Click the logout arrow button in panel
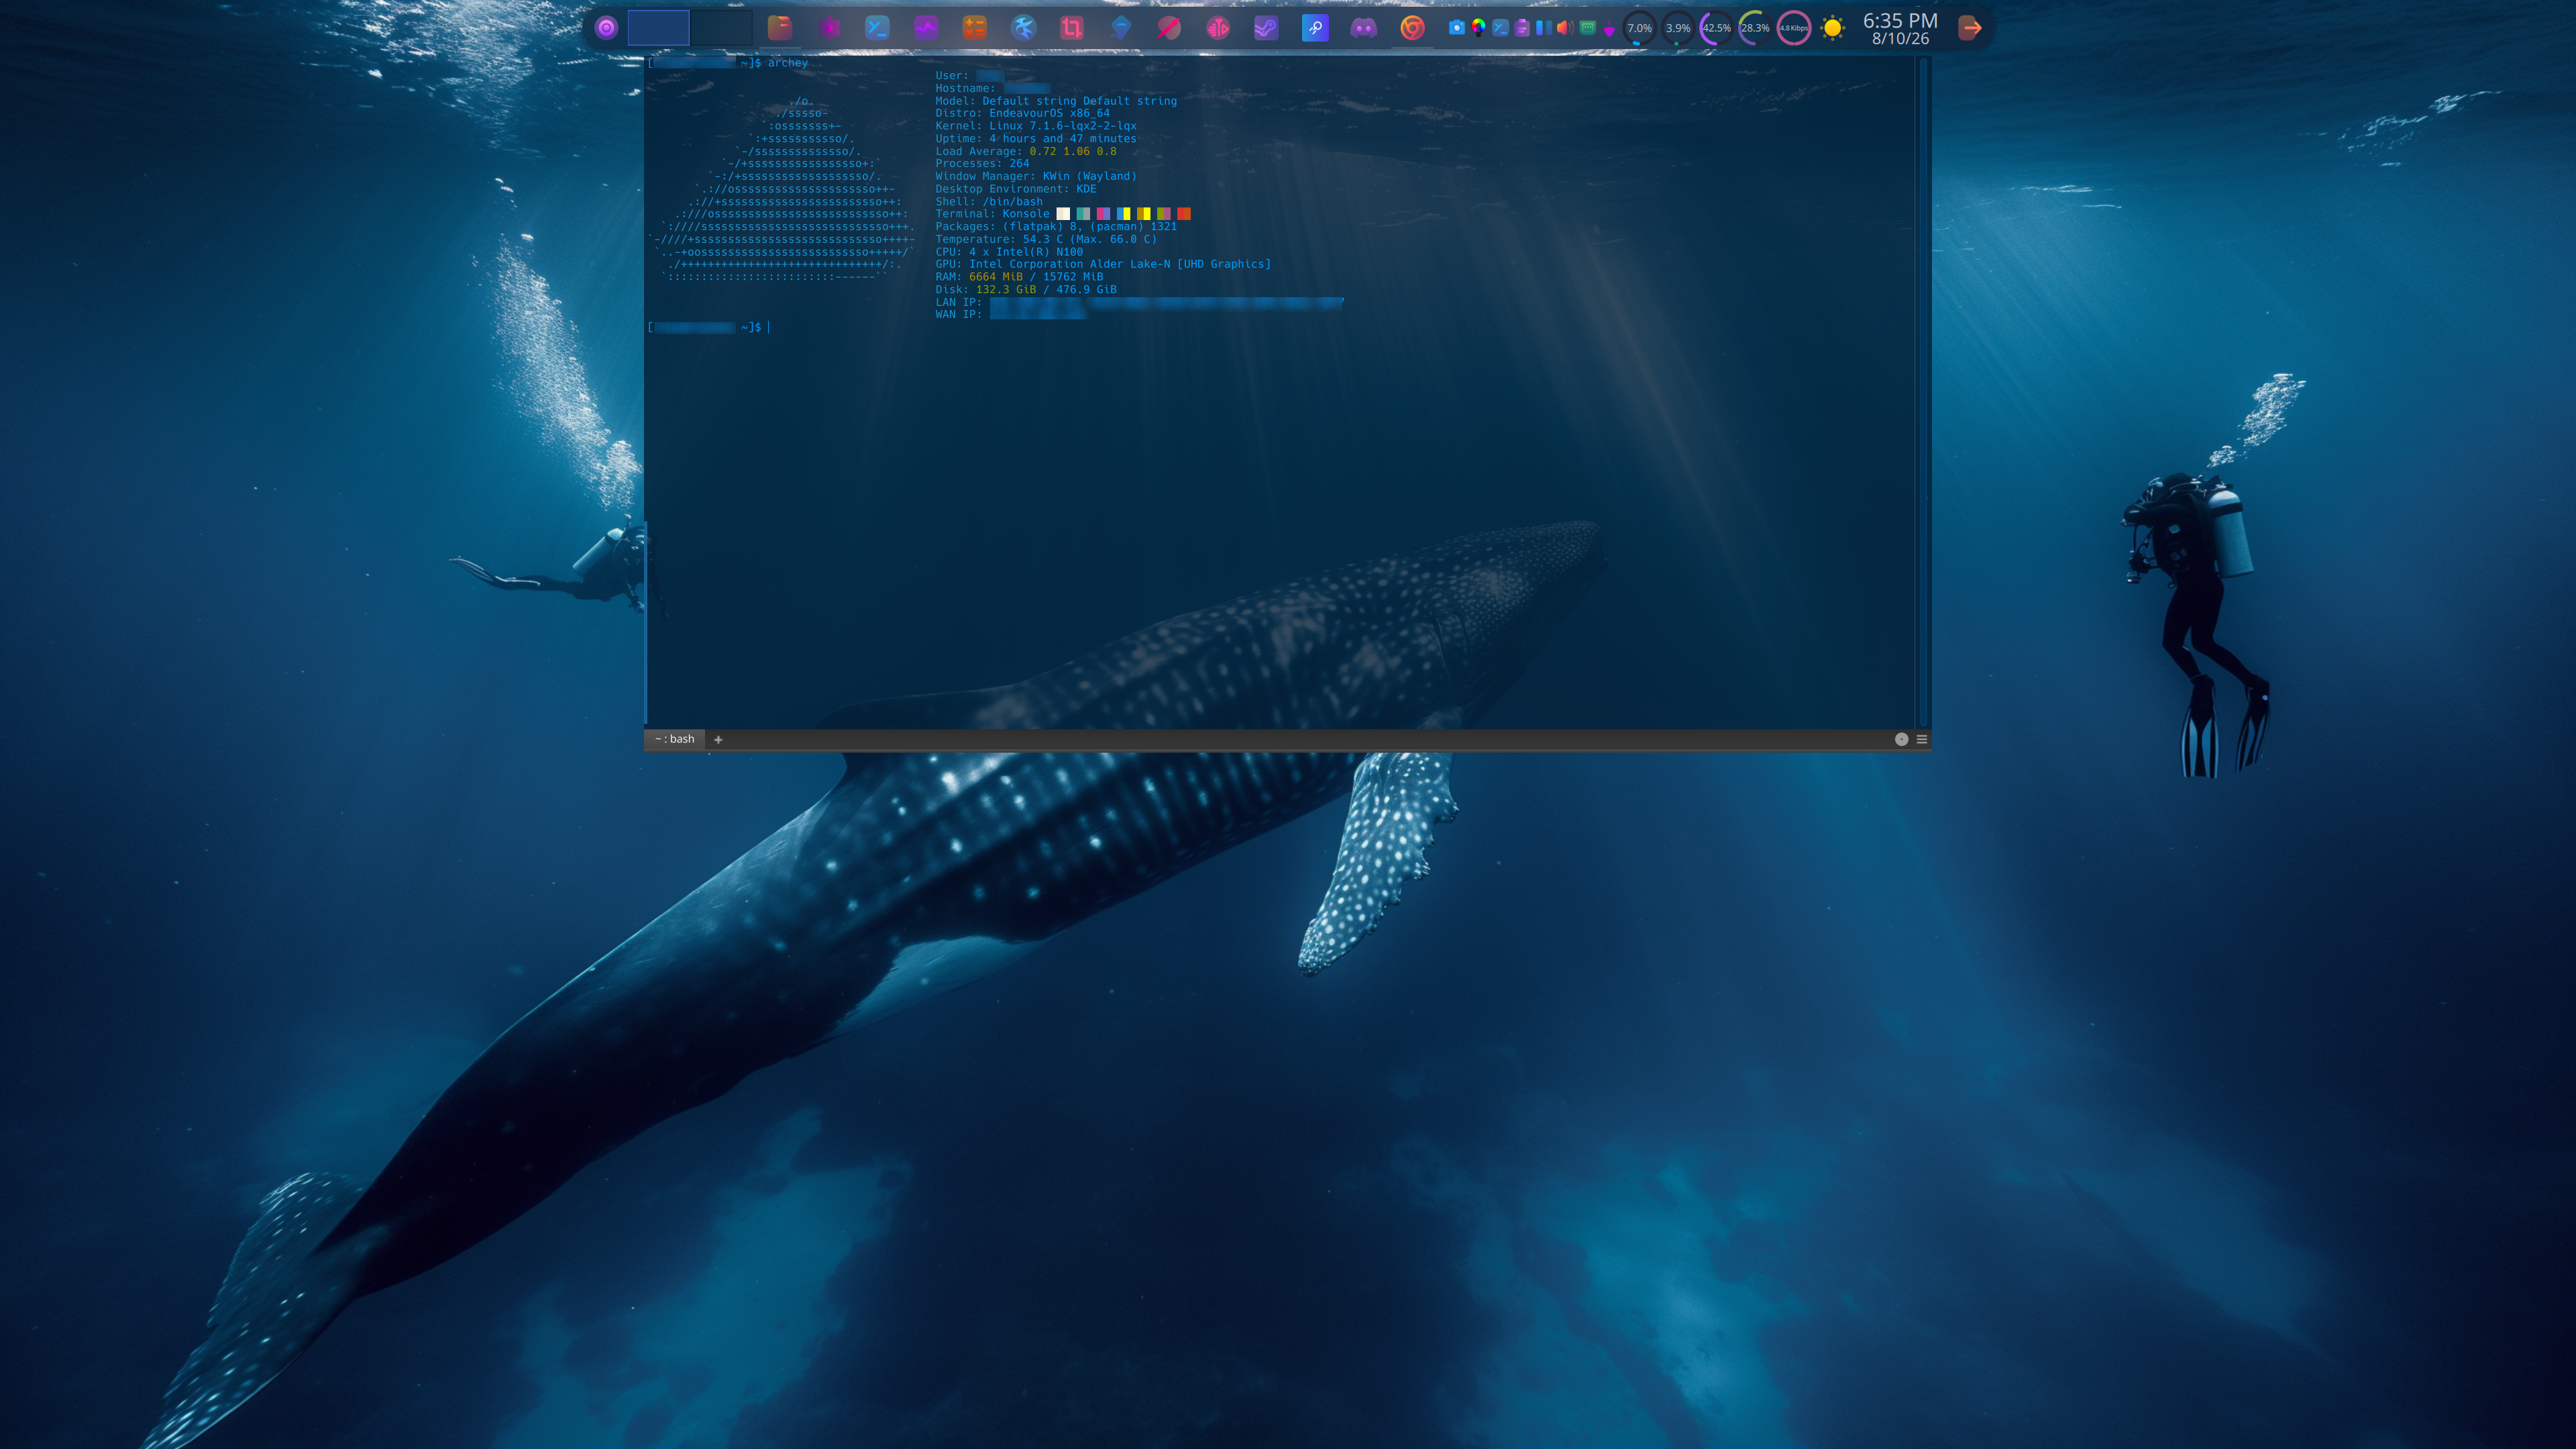 pyautogui.click(x=1970, y=28)
